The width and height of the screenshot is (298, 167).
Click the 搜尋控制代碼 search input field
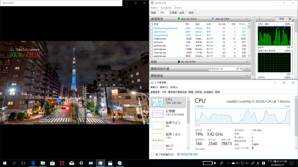tap(222, 69)
